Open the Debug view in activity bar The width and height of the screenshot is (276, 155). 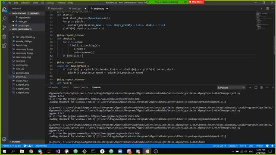pyautogui.click(x=4, y=37)
